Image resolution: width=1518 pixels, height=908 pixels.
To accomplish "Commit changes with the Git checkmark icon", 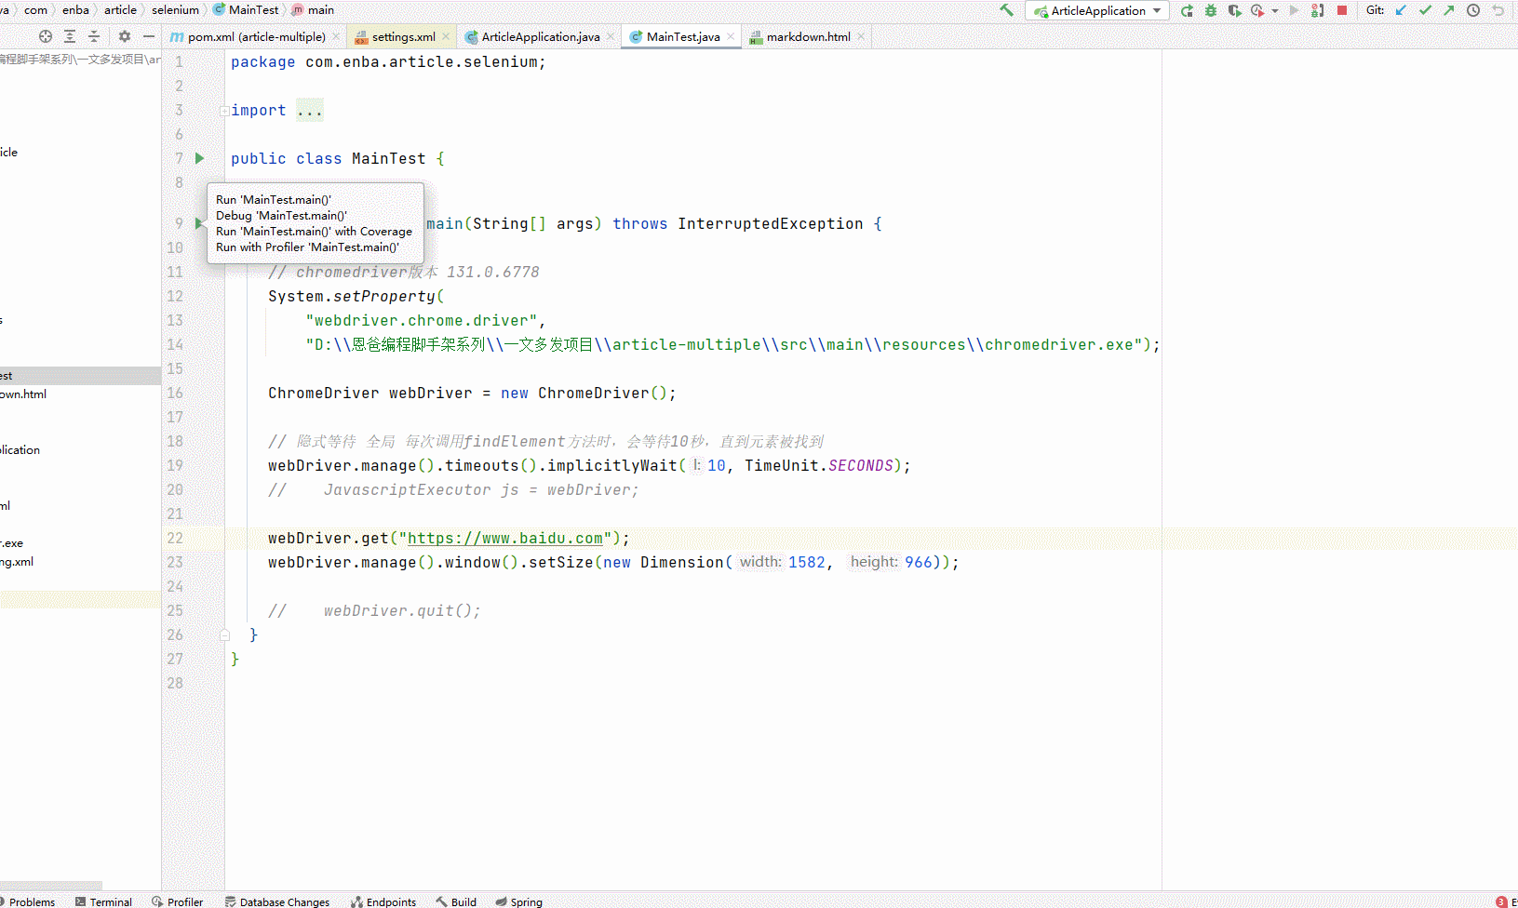I will (x=1424, y=10).
